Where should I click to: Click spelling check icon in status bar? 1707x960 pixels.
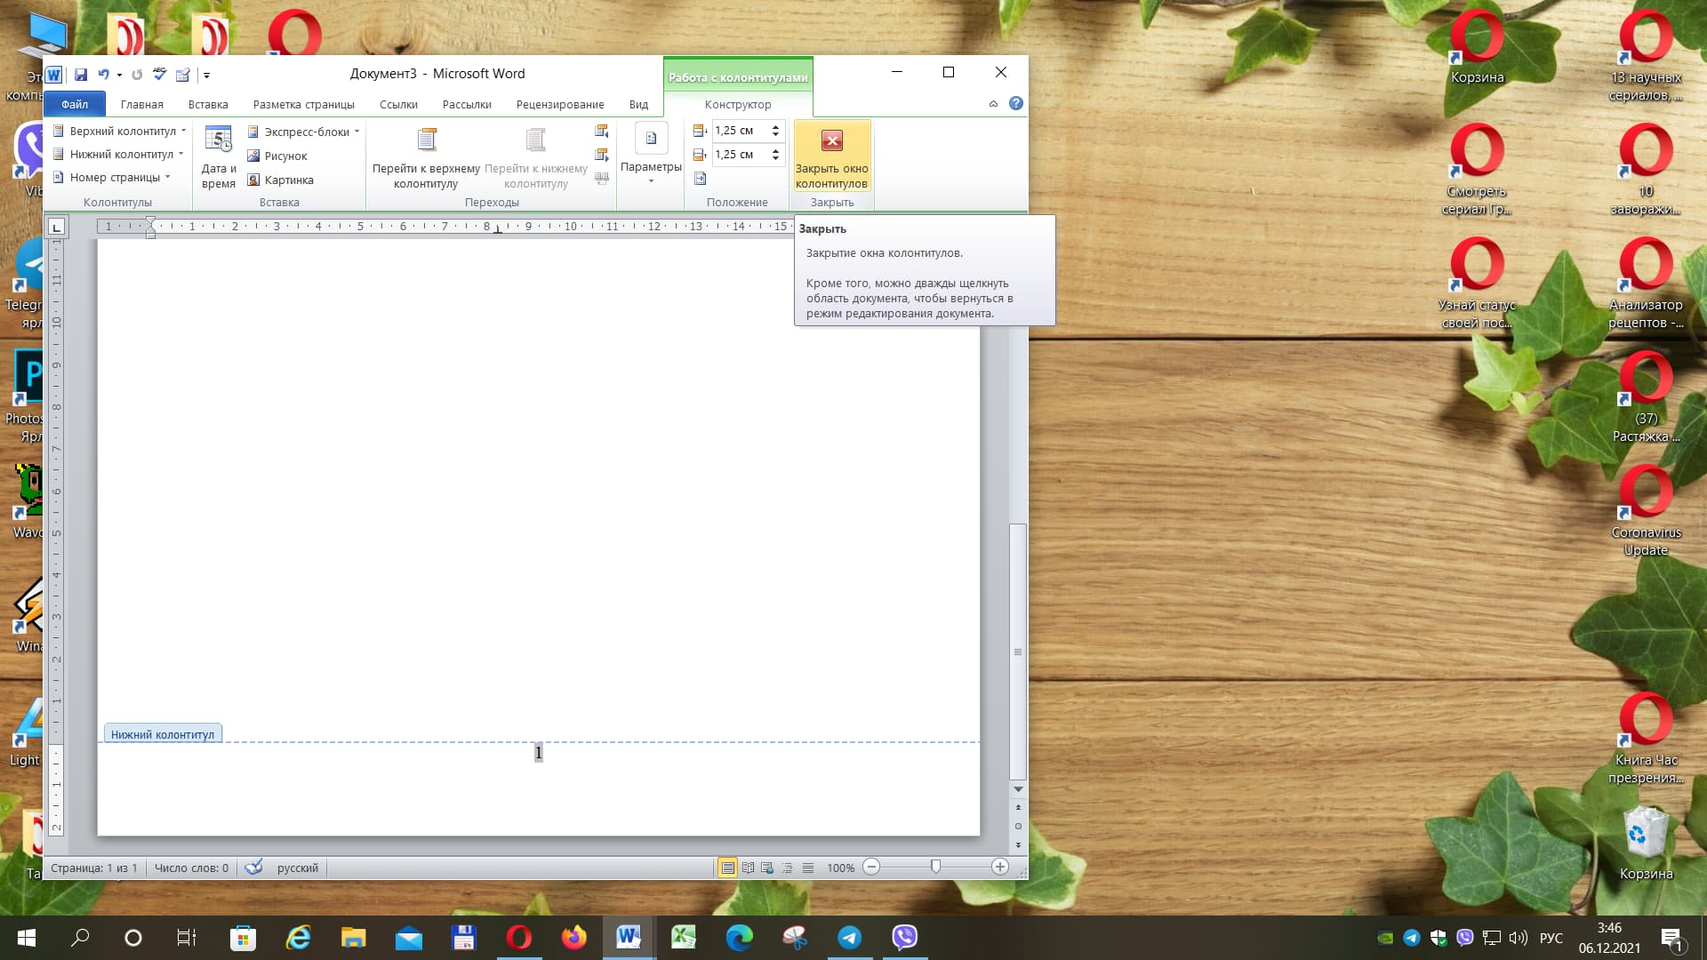253,868
